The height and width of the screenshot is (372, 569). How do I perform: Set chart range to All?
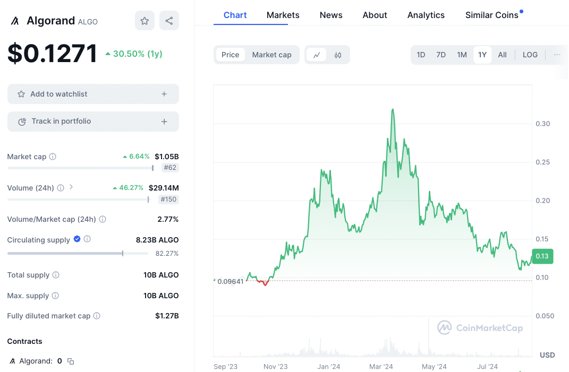pyautogui.click(x=502, y=55)
